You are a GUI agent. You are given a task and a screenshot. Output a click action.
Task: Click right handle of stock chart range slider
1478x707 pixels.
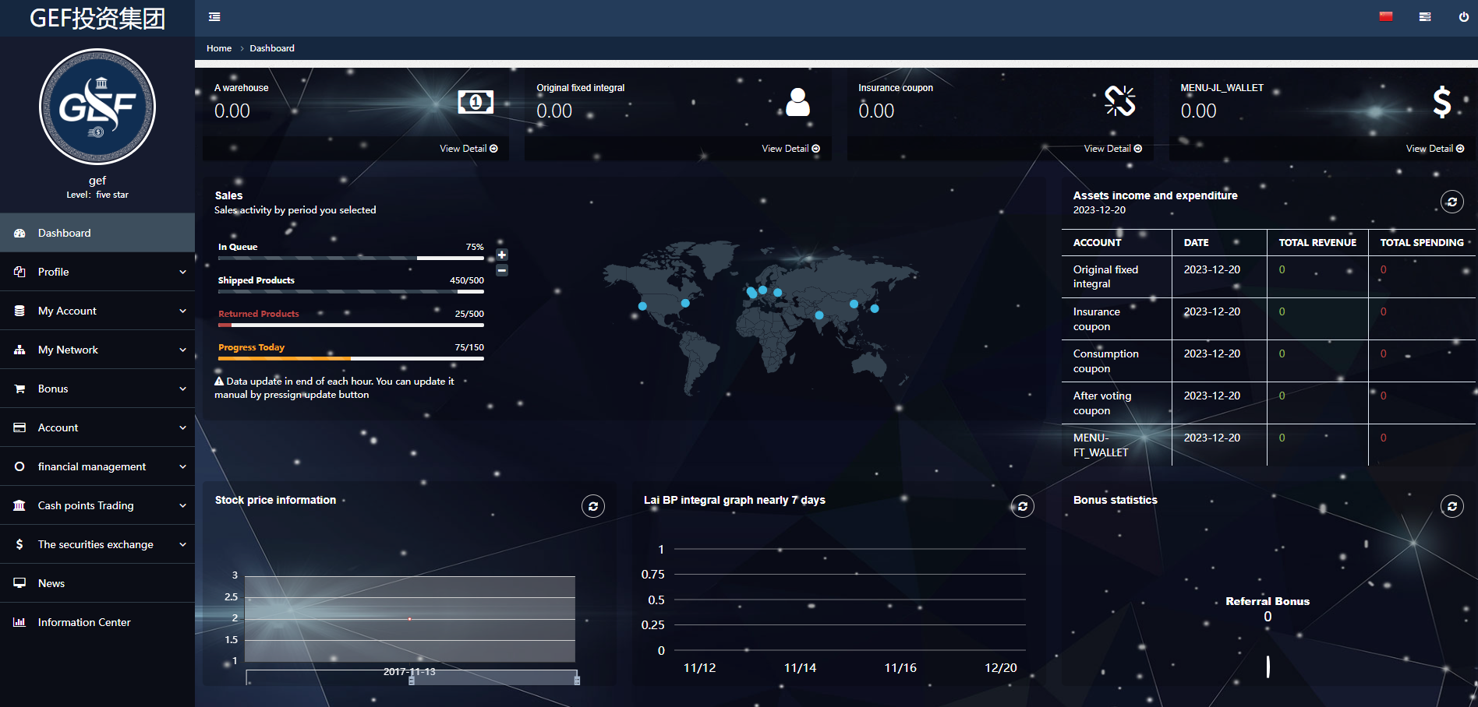click(x=577, y=680)
